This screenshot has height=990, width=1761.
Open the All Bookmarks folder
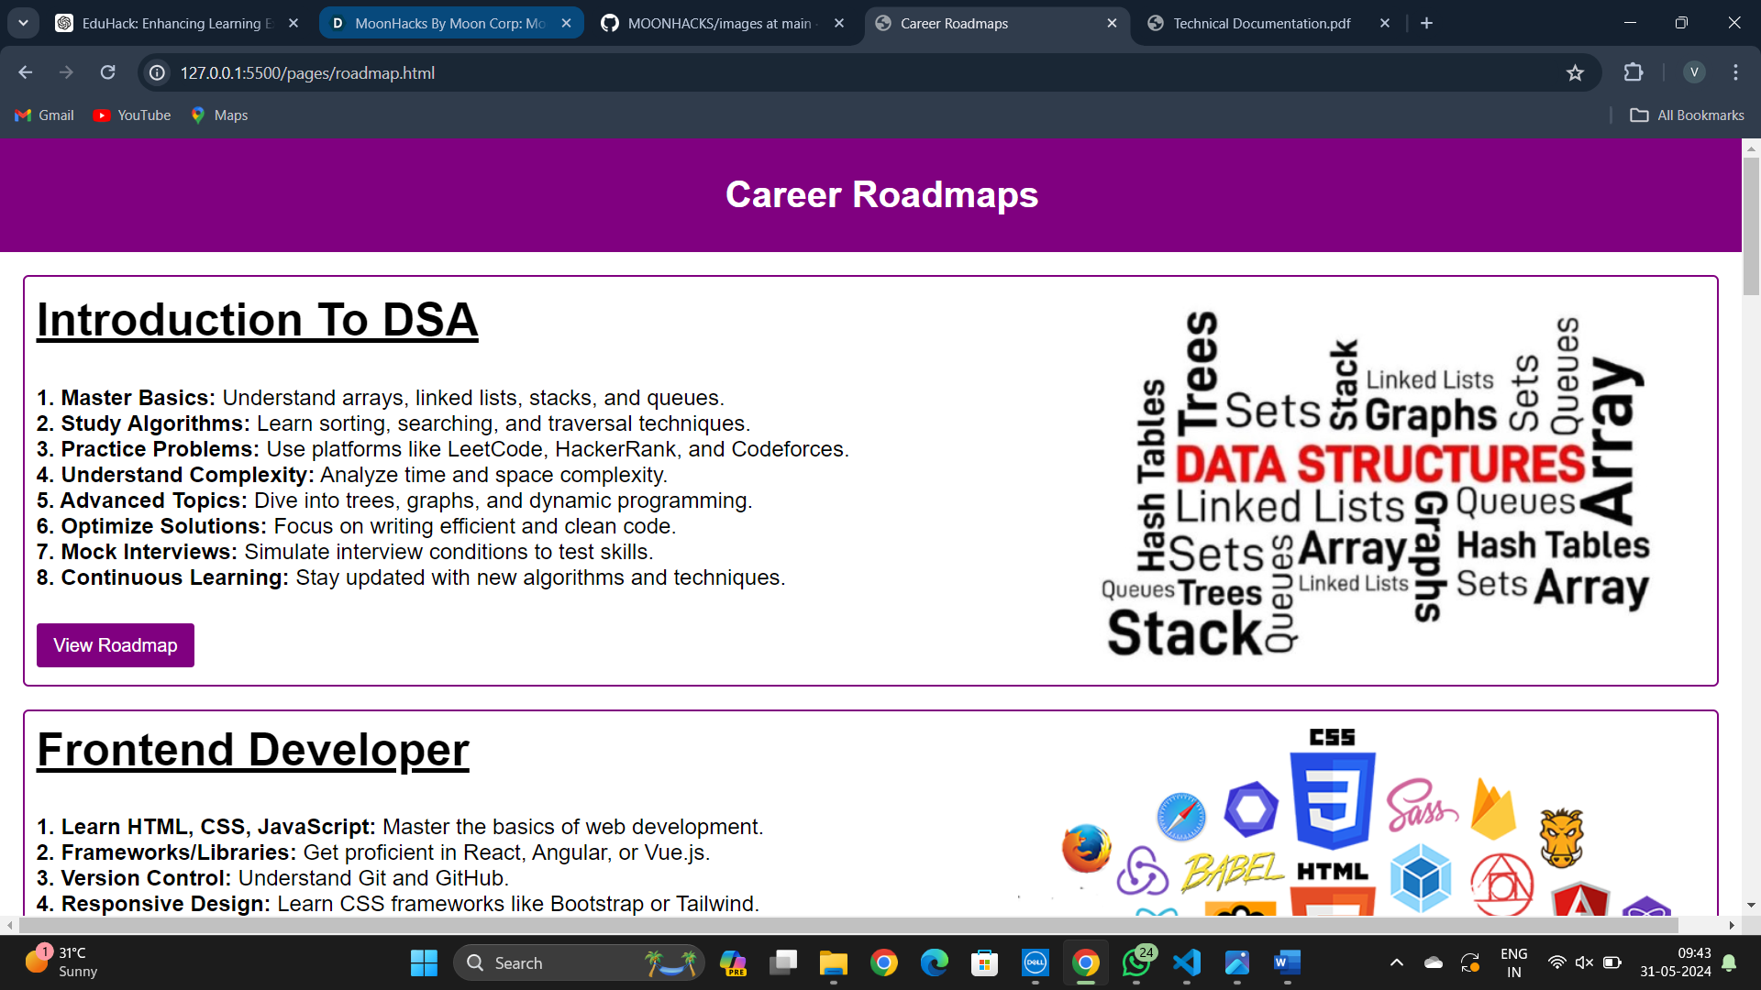1687,115
